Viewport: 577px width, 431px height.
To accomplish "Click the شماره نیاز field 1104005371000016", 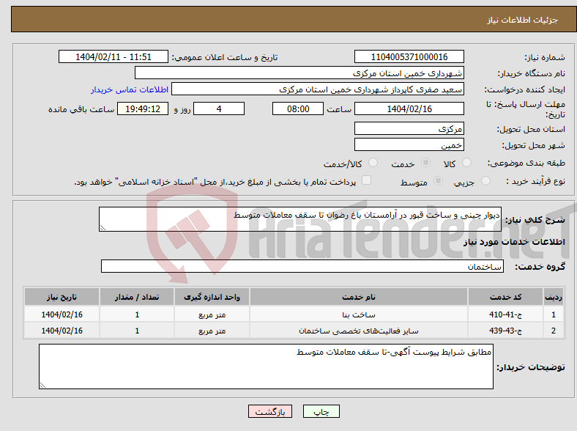I will [x=409, y=56].
